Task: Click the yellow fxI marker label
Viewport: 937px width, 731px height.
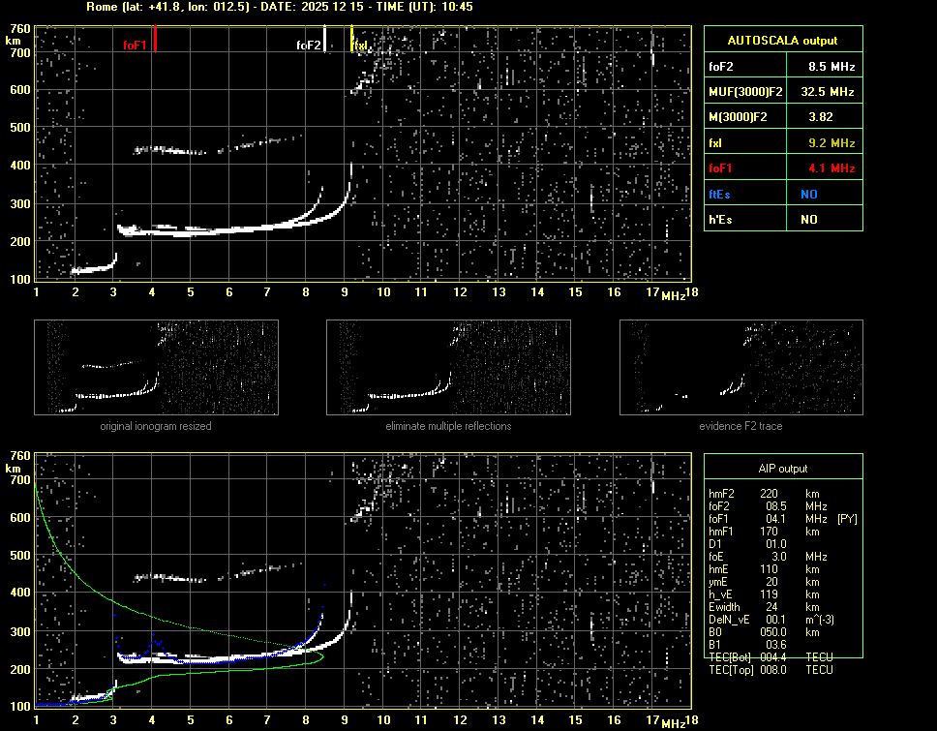Action: pos(360,46)
